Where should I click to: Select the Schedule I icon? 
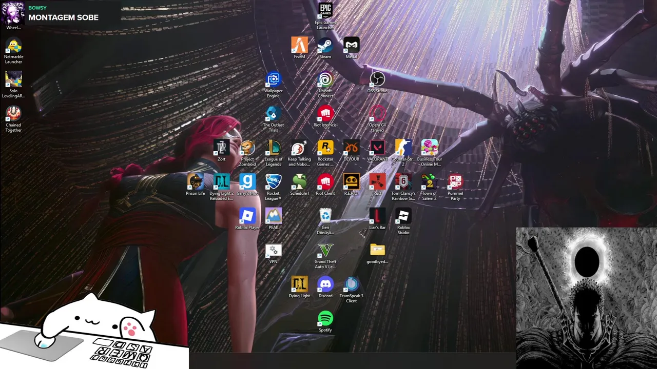[299, 182]
